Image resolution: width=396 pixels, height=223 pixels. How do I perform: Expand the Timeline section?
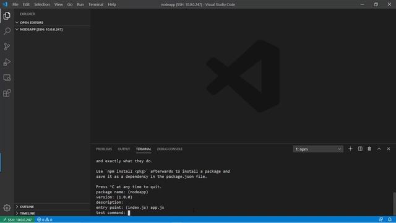tap(52, 213)
